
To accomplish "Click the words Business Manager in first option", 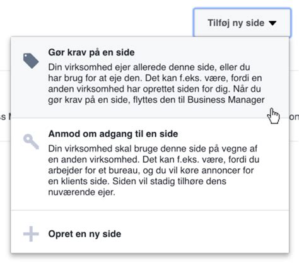I will tap(226, 100).
